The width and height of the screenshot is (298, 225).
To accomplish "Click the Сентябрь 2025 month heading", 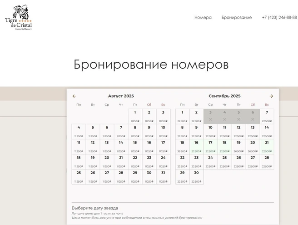I will coord(224,96).
